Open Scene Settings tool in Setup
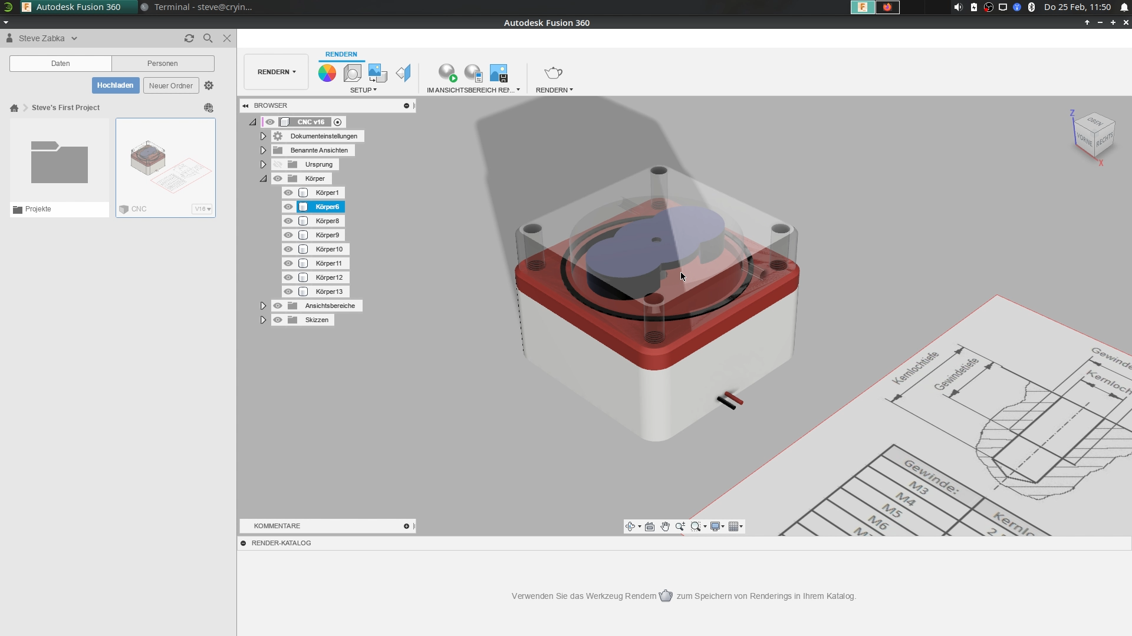This screenshot has height=636, width=1132. [353, 73]
